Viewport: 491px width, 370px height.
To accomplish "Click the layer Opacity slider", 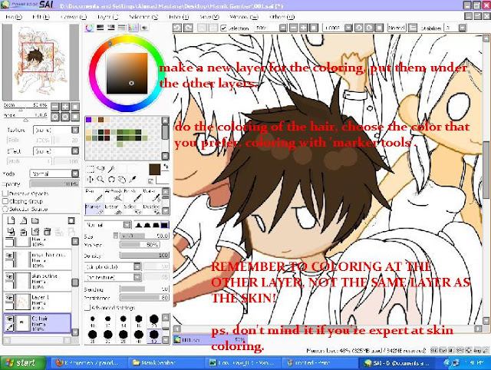I will click(54, 184).
